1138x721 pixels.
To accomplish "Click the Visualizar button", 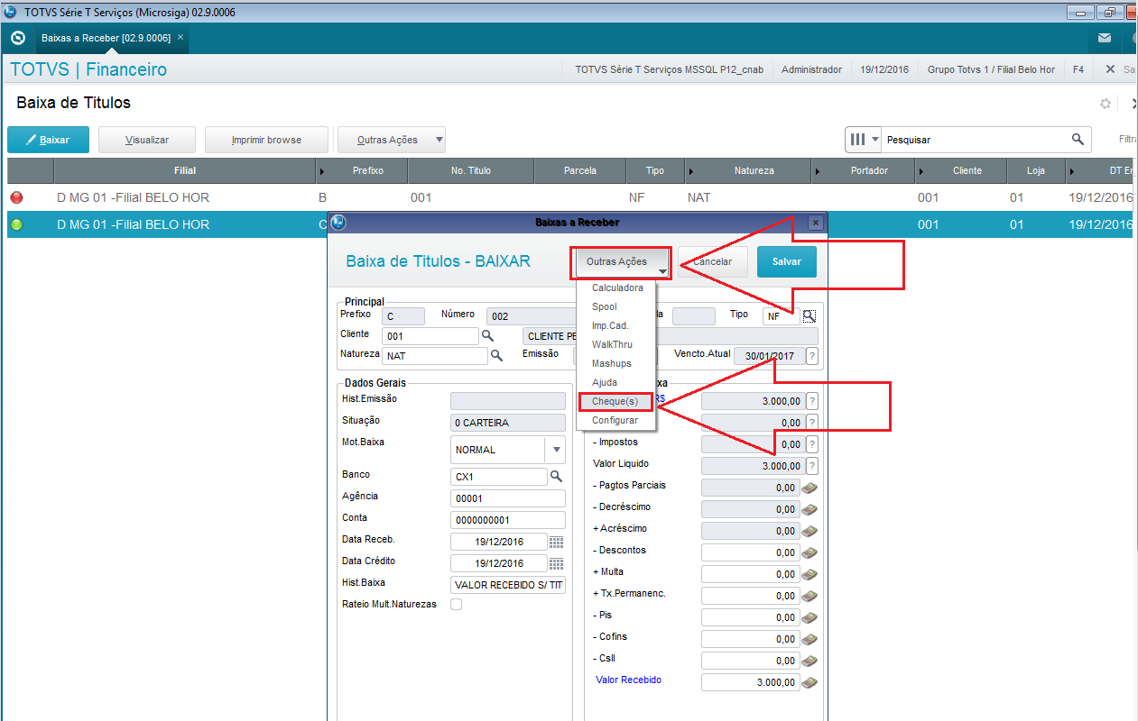I will pyautogui.click(x=147, y=140).
